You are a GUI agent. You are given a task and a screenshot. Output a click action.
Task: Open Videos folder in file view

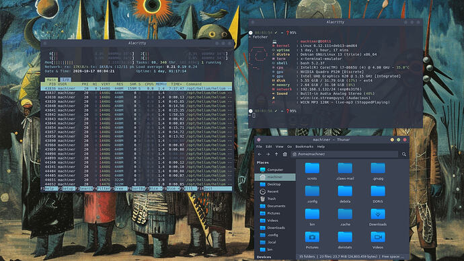click(378, 240)
